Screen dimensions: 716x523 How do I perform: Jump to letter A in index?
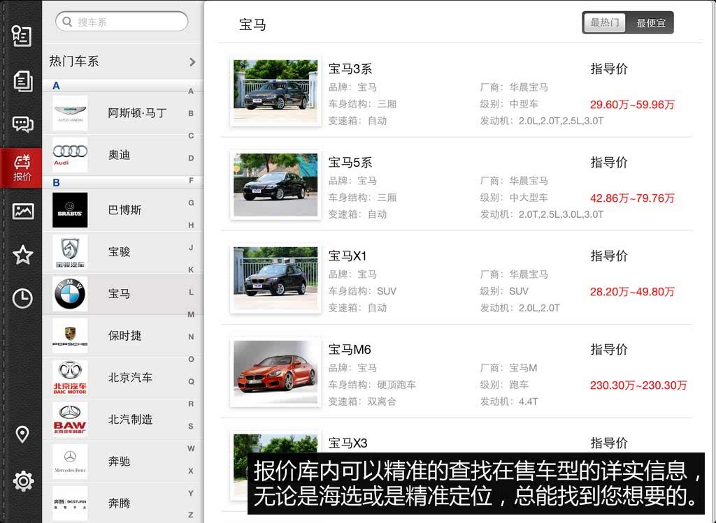tap(191, 91)
